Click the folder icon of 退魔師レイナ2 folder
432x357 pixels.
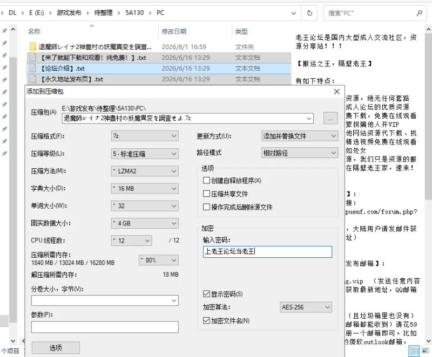tap(33, 47)
